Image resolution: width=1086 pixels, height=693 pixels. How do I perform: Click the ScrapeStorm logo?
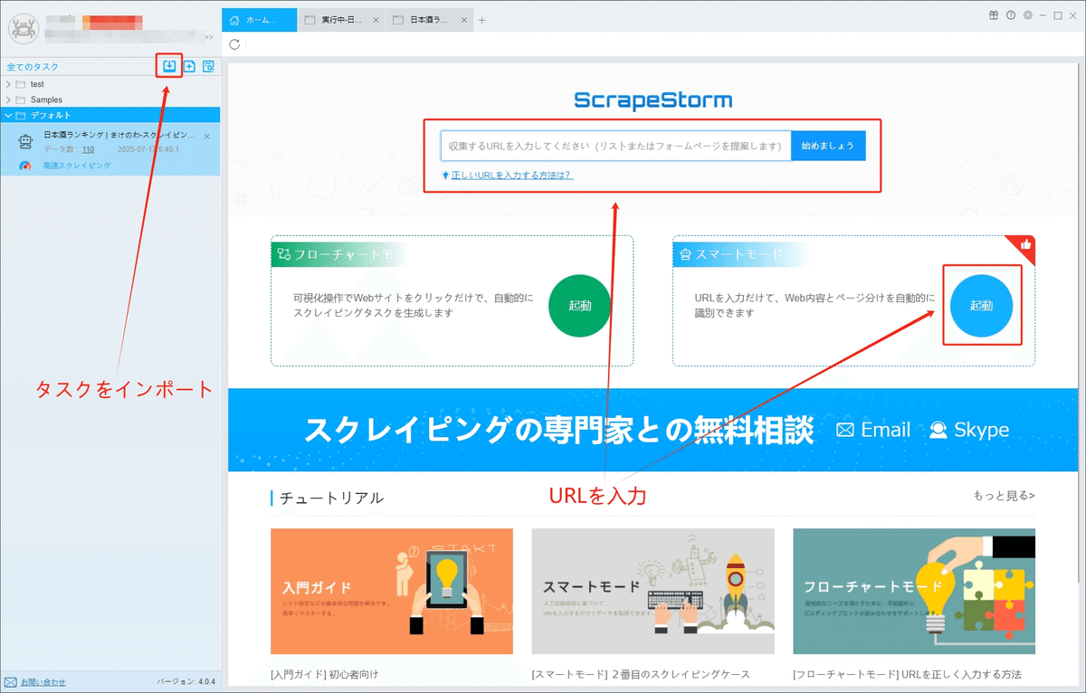[x=653, y=100]
